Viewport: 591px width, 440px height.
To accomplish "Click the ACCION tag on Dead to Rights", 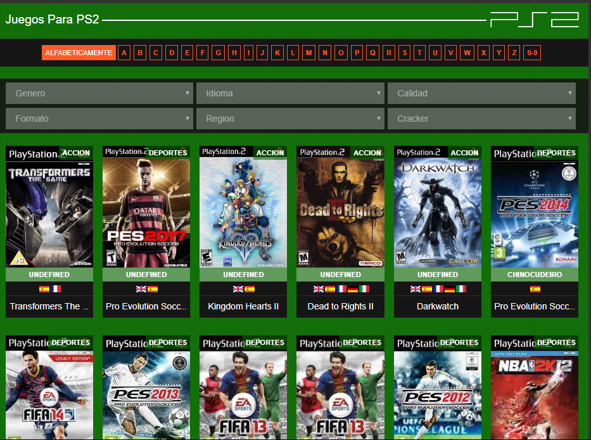I will 367,153.
